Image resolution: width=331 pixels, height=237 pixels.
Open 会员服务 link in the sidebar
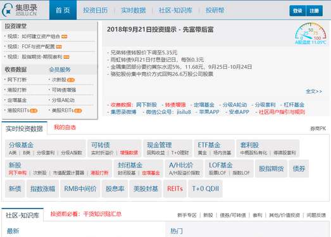coord(60,70)
